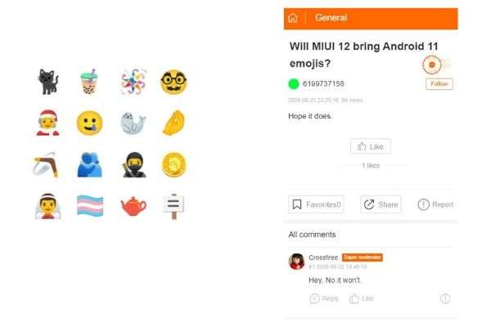This screenshot has height=327, width=491.
Task: Report the post
Action: coord(435,204)
